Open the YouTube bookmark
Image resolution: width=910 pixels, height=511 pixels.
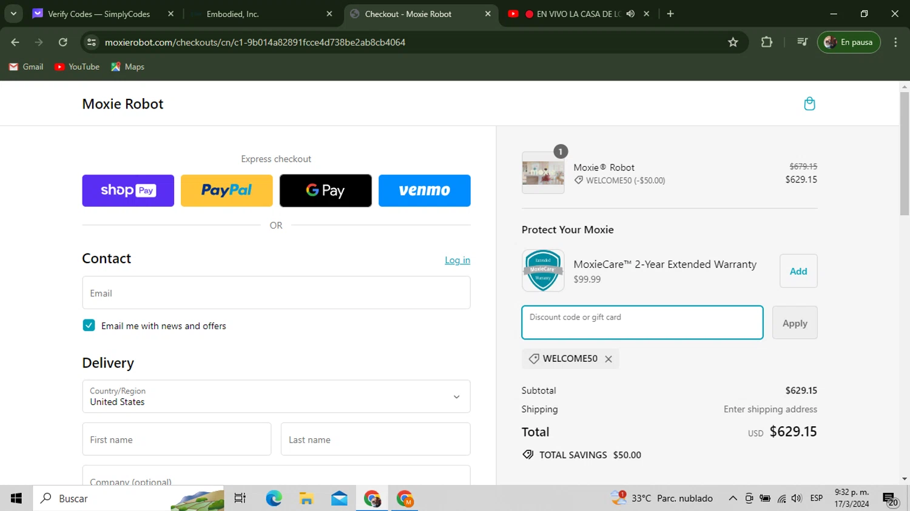coord(77,67)
